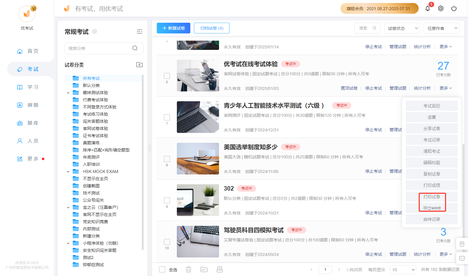This screenshot has width=468, height=276.
Task: Click 停止考试 for exam 302
Action: pos(373,213)
